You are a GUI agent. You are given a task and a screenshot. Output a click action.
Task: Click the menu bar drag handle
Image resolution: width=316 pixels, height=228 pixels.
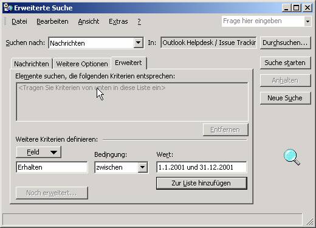[x=5, y=21]
